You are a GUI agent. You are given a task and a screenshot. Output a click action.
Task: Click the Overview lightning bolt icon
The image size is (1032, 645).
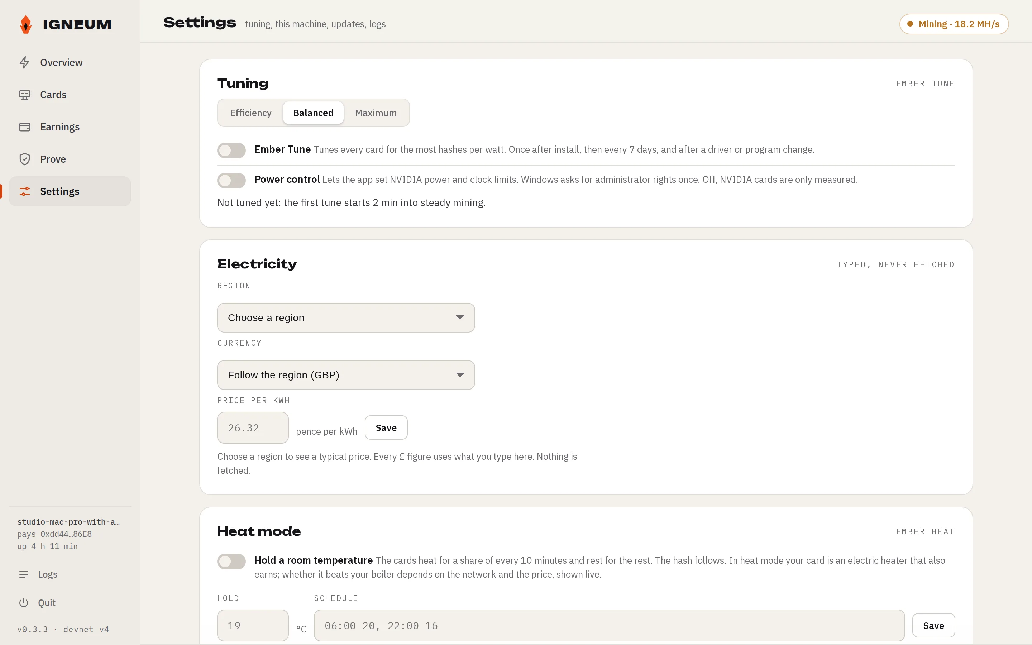pyautogui.click(x=24, y=62)
